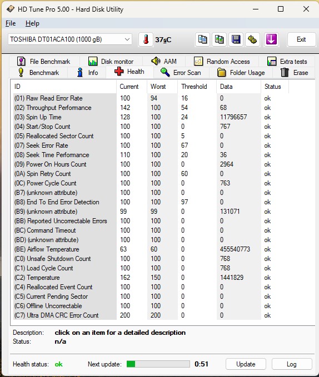Switch to the Info tab
The height and width of the screenshot is (377, 319).
[x=87, y=73]
